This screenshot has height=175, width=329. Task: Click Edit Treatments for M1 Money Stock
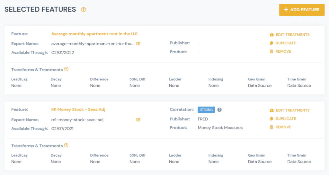point(289,110)
